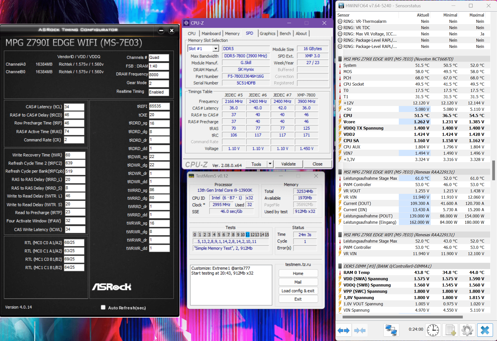The image size is (497, 341).
Task: Close sensors with blue X icon
Action: [x=485, y=330]
